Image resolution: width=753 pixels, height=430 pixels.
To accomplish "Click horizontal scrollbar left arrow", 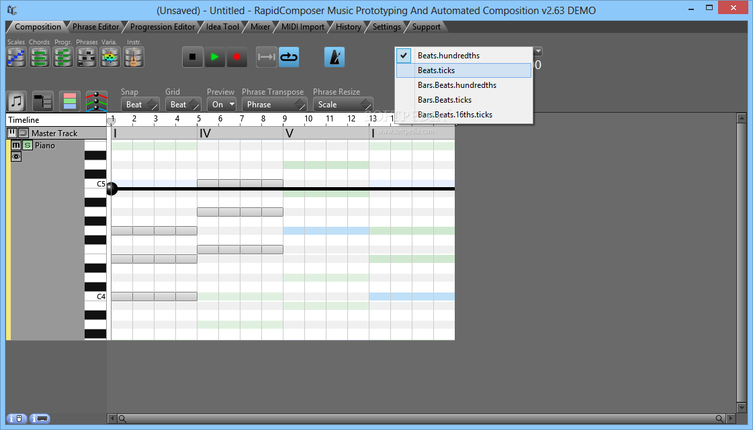I will 112,419.
